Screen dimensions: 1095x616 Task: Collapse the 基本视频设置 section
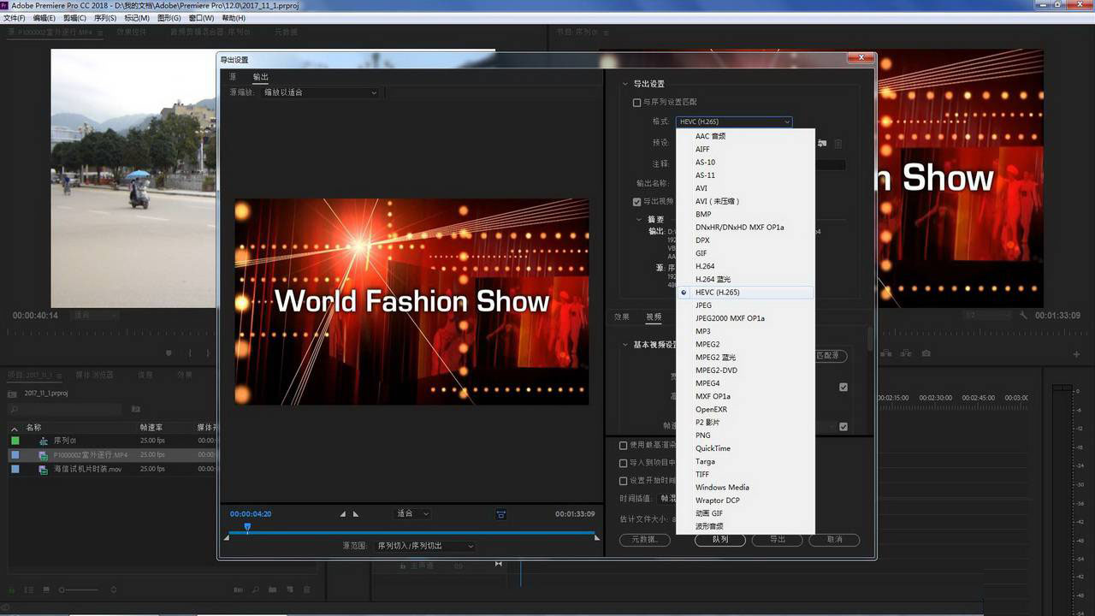624,345
